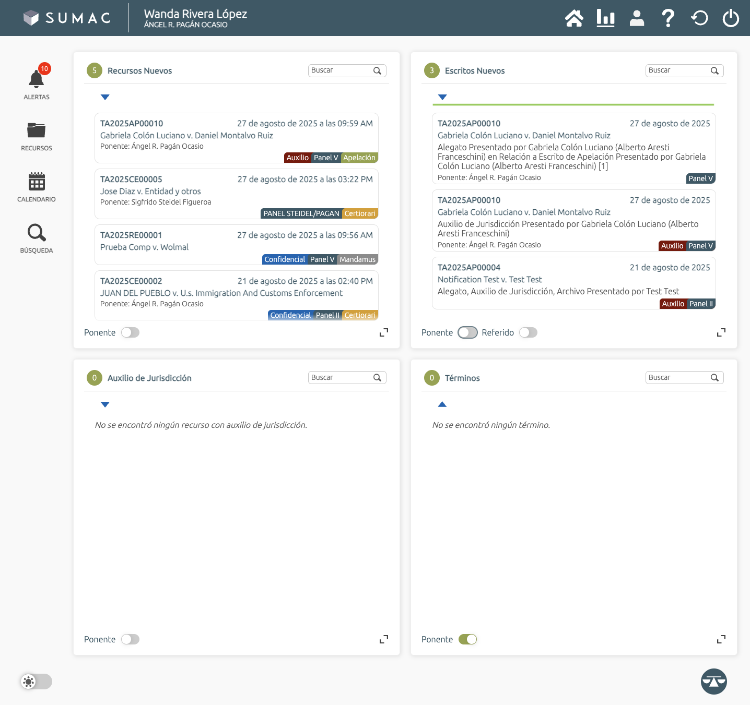Enable the Referido switch in Escritos Nuevos
The height and width of the screenshot is (705, 750).
click(528, 332)
